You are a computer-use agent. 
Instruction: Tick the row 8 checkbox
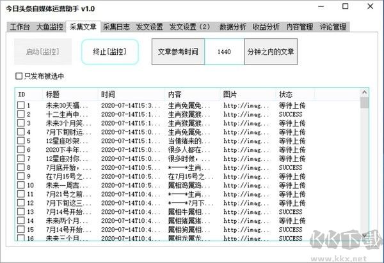pos(21,167)
